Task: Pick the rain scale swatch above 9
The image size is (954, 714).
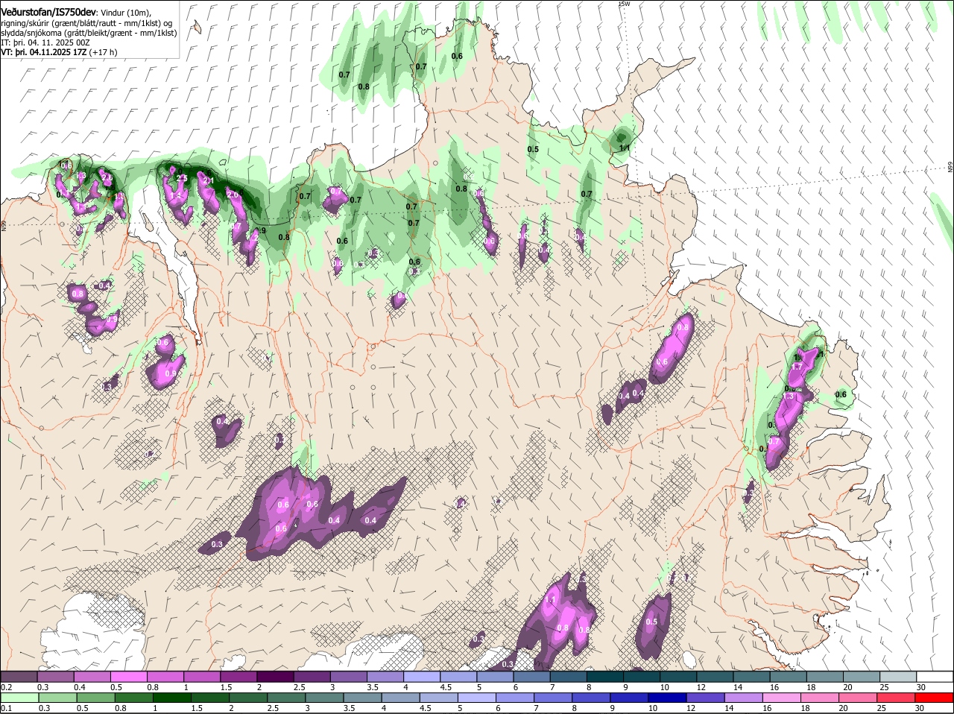Action: (x=630, y=698)
